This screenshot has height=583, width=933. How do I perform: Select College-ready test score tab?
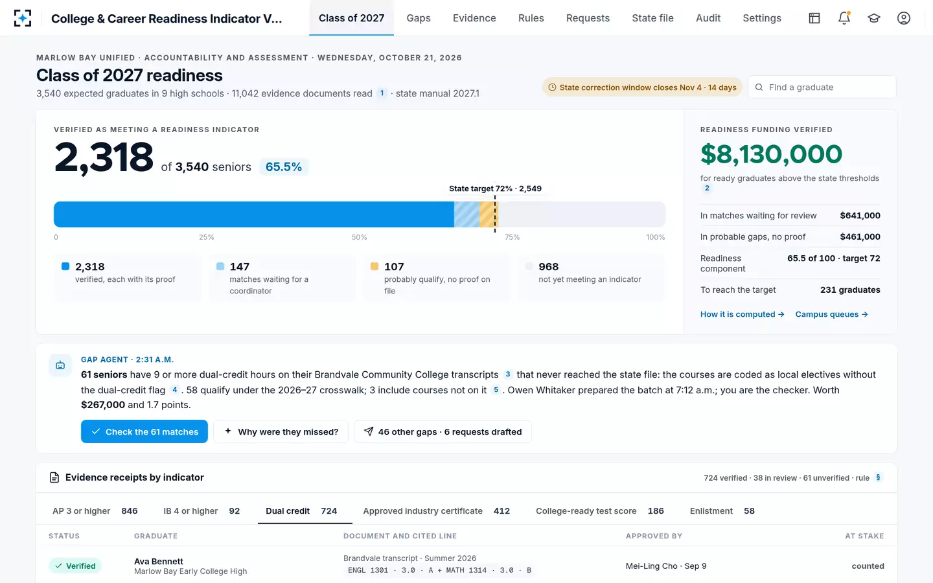[x=600, y=511]
